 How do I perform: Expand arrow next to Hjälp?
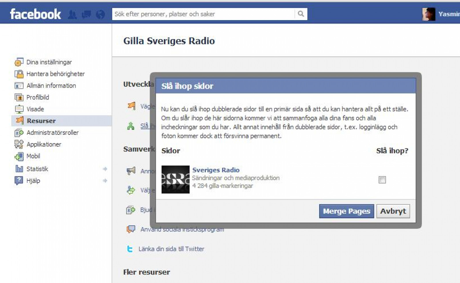coord(105,181)
